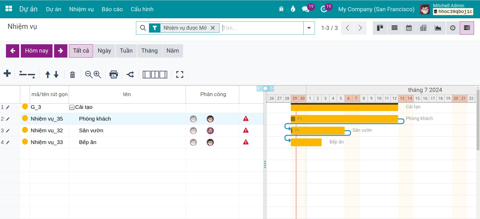The height and width of the screenshot is (219, 480).
Task: Add a new task with plus icon
Action: (x=7, y=74)
